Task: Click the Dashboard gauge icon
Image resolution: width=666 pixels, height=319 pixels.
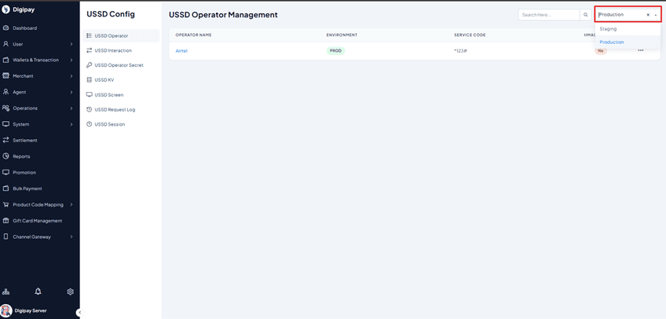Action: [x=5, y=28]
